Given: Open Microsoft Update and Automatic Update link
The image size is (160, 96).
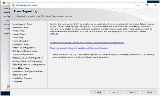Looking at the screenshot, I should click(x=79, y=48).
